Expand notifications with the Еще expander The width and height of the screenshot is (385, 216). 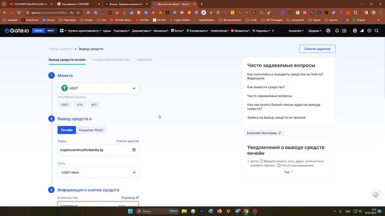289,172
